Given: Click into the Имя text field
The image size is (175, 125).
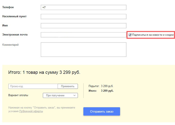Looking at the screenshot, I should tap(83, 26).
